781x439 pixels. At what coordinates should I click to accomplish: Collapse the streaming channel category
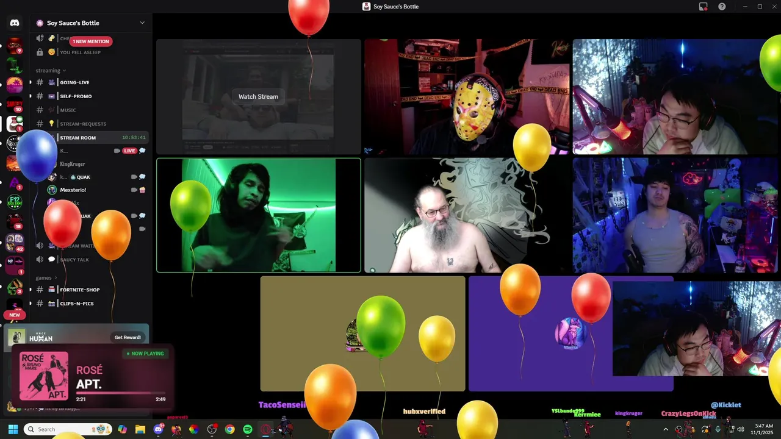pyautogui.click(x=51, y=70)
